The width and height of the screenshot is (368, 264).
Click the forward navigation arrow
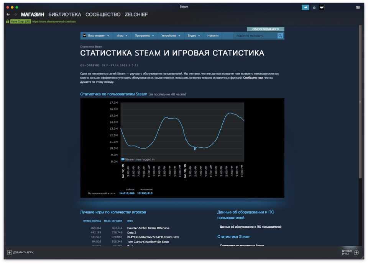[x=15, y=15]
